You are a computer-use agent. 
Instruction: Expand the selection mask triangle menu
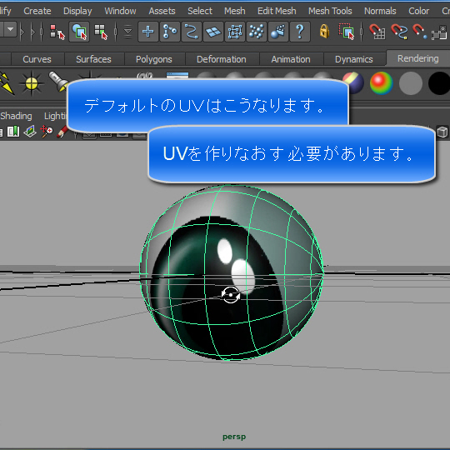[128, 32]
